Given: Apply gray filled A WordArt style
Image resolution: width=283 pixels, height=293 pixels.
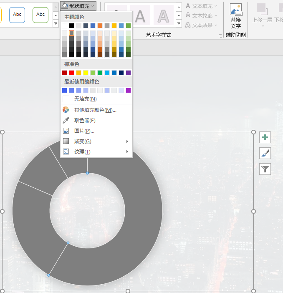Looking at the screenshot, I should (140, 16).
